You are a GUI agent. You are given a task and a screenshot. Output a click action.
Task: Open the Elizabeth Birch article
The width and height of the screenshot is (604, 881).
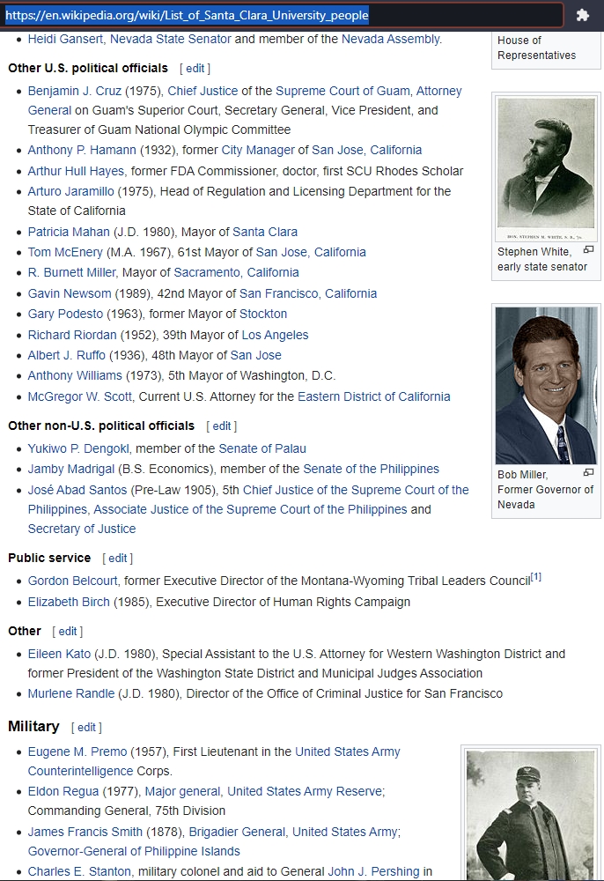[69, 603]
